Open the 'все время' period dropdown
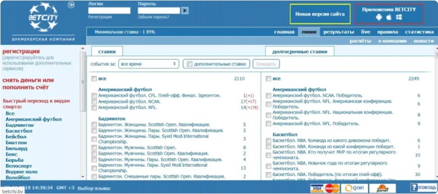This screenshot has height=194, width=438. (x=149, y=64)
